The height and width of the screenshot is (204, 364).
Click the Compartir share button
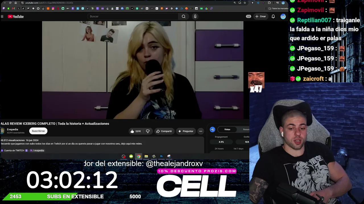[164, 131]
